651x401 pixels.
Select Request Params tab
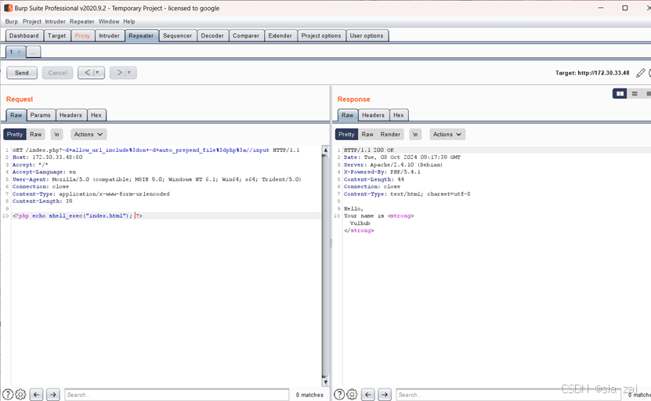[40, 115]
